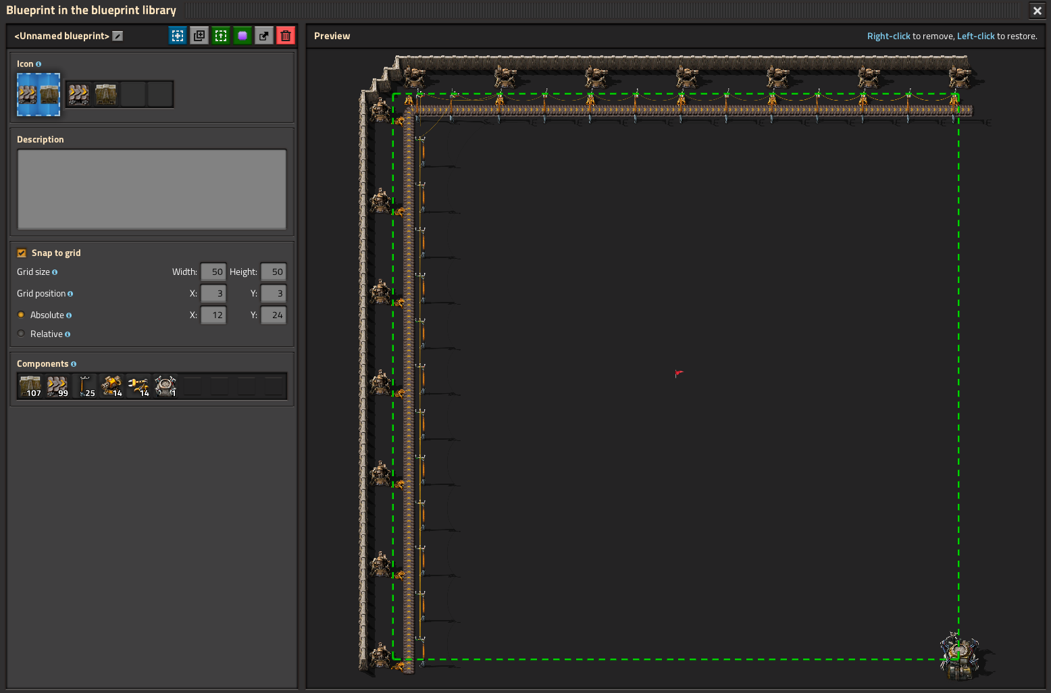
Task: Focus the Description text box
Action: click(152, 189)
